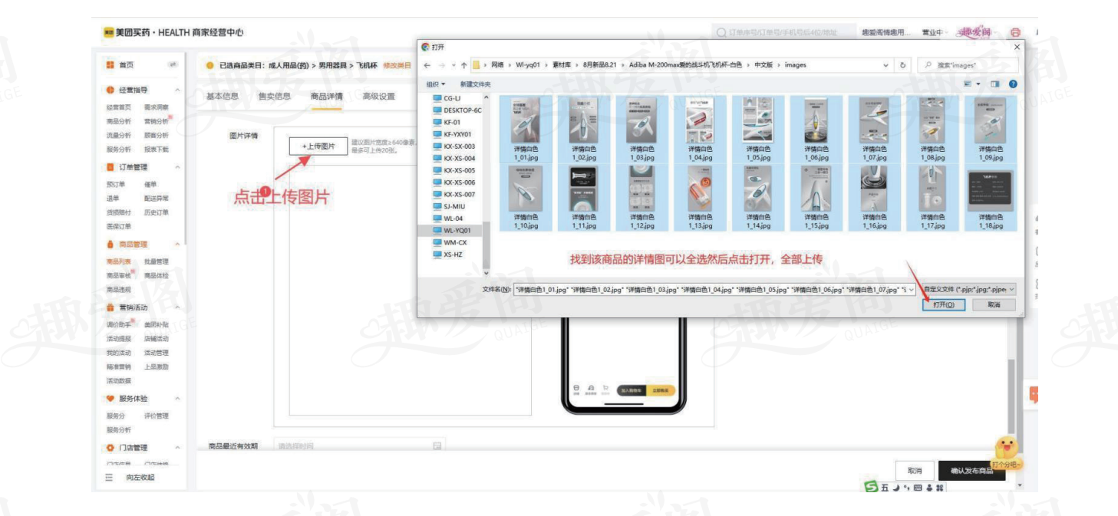
Task: Select thumbnail 详情白色1_18.jpg
Action: pyautogui.click(x=990, y=201)
